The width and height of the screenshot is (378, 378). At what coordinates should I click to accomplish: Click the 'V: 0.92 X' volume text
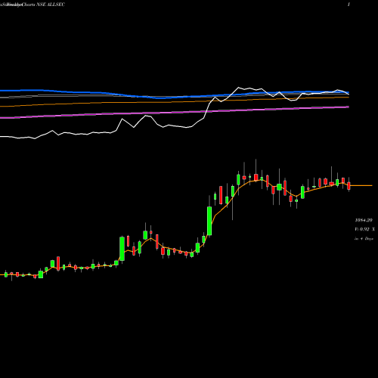click(x=364, y=229)
